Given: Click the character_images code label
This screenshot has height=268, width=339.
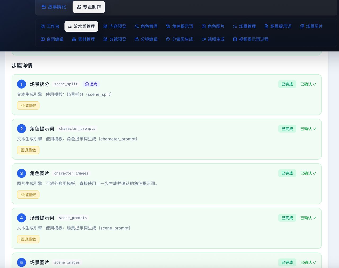Looking at the screenshot, I should point(71,173).
